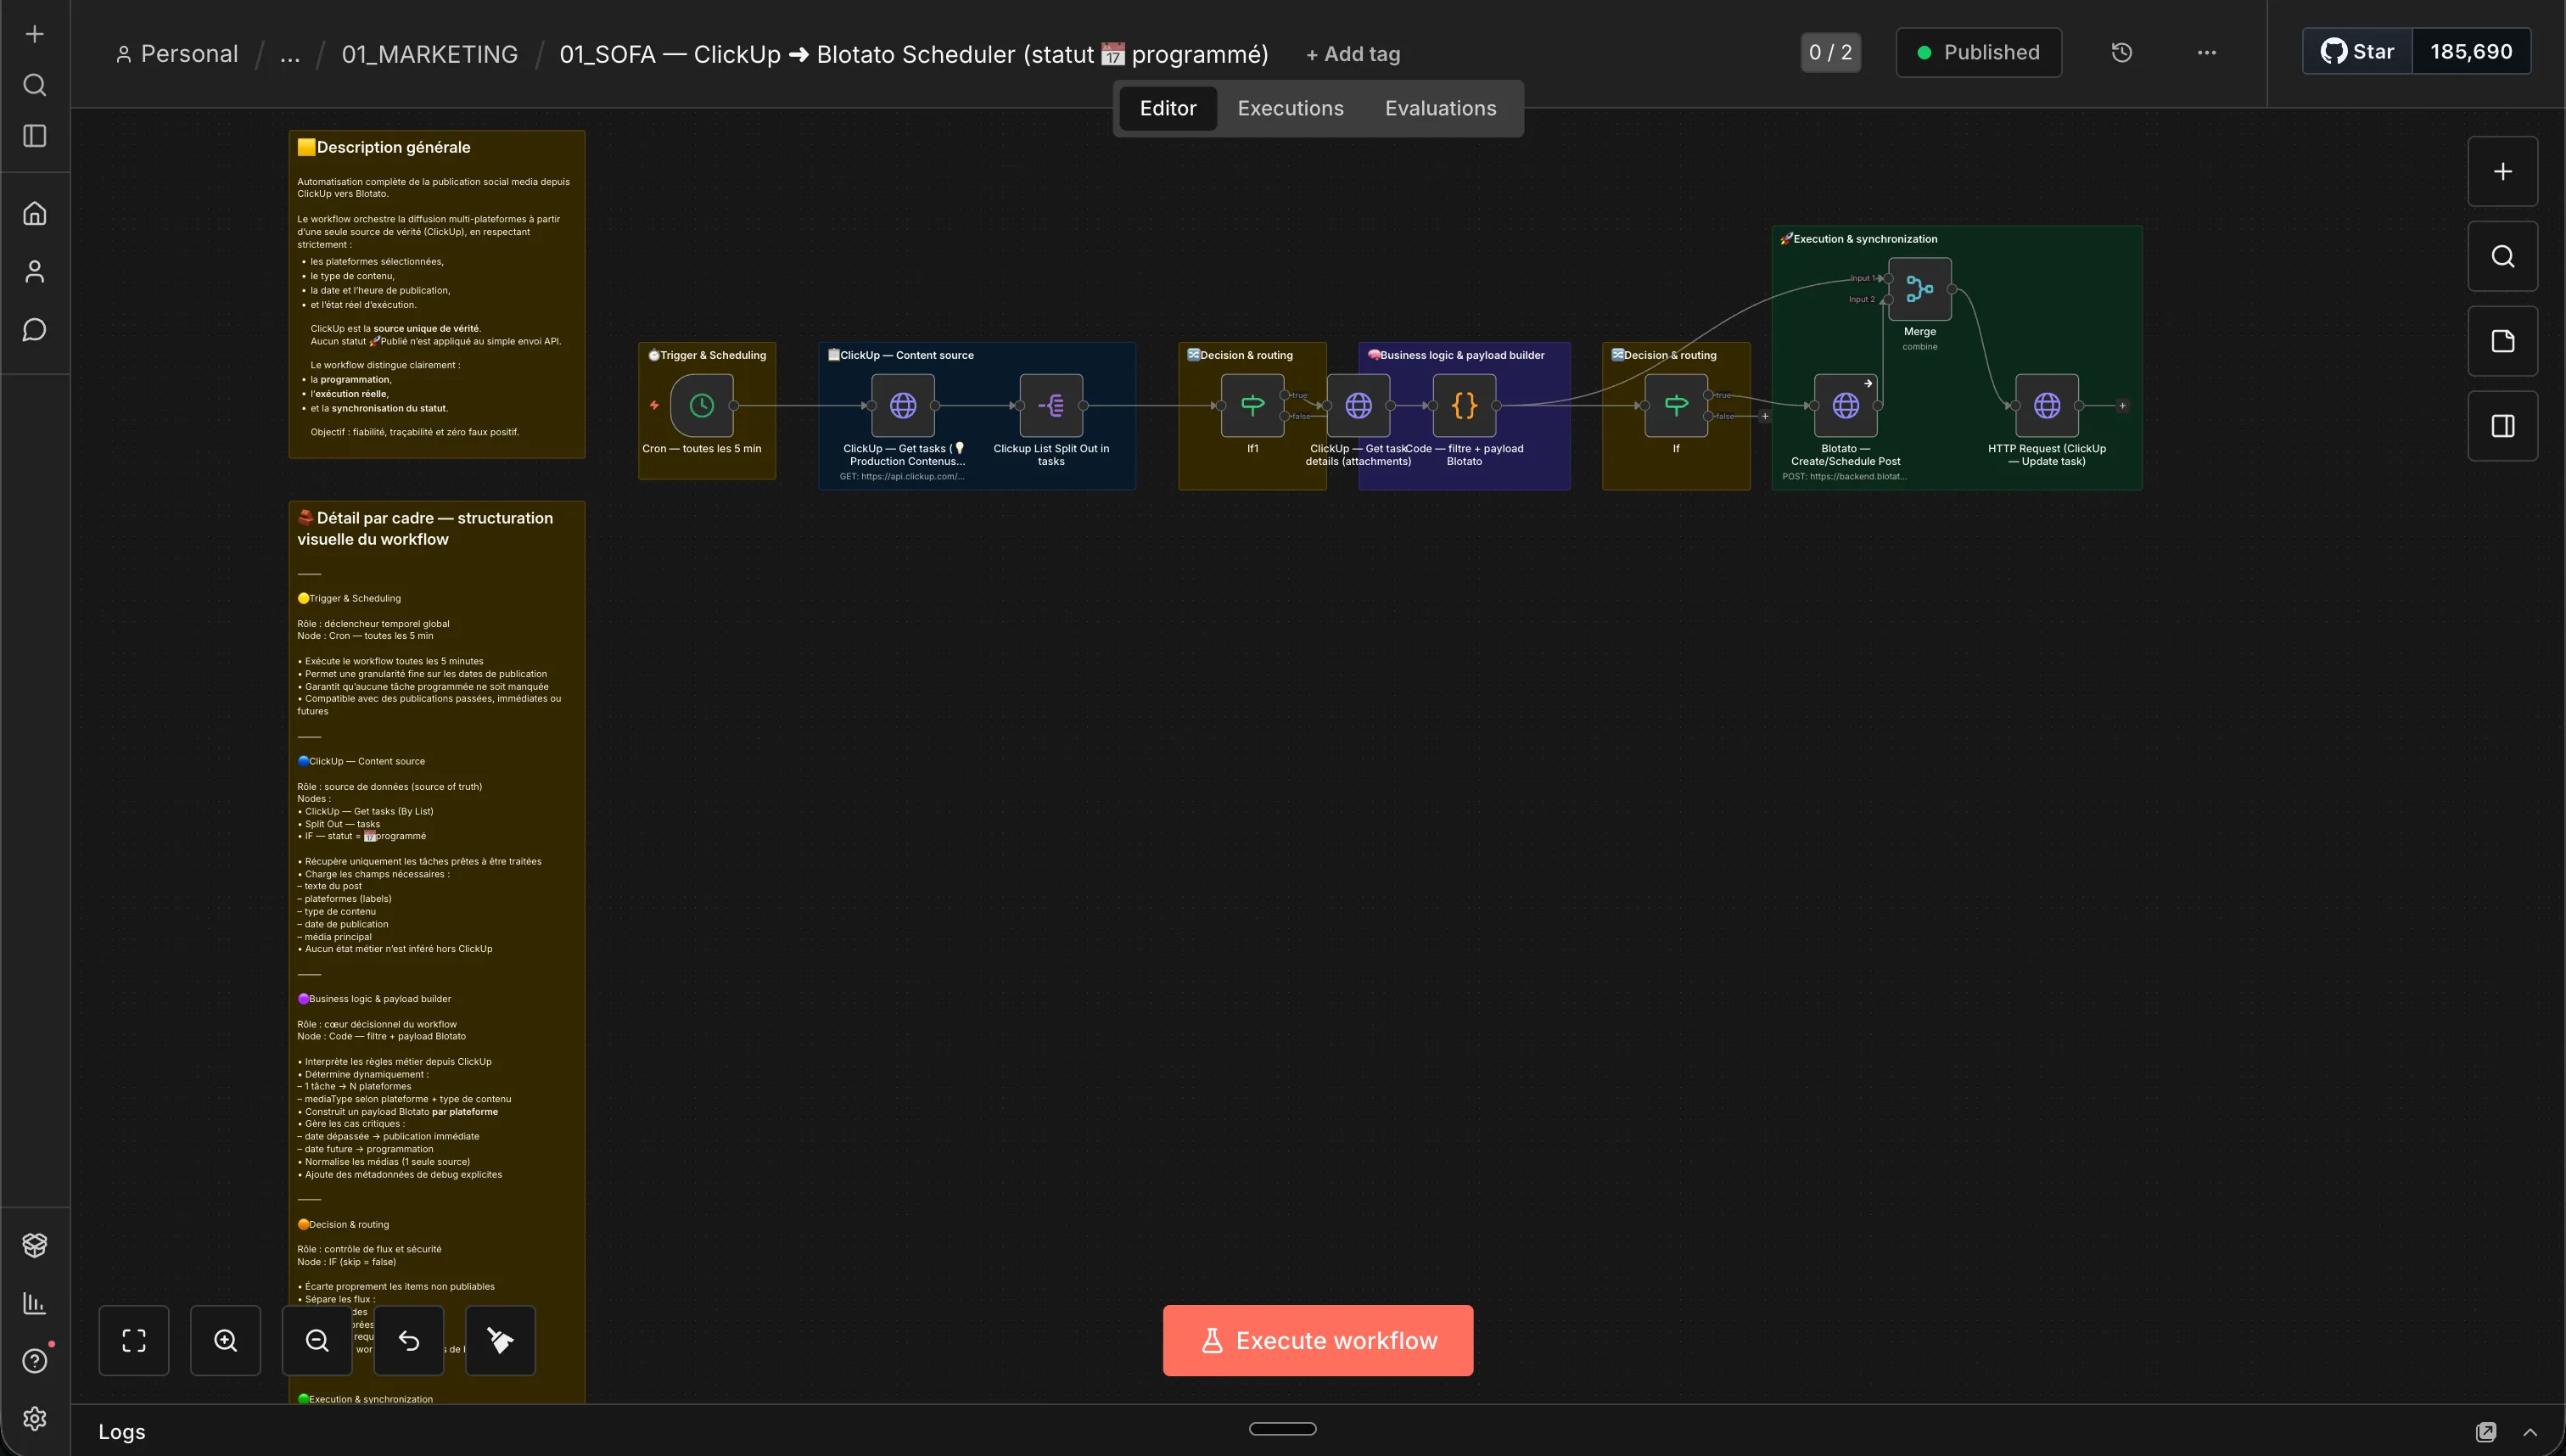
Task: Switch to the Editor tab
Action: point(1168,108)
